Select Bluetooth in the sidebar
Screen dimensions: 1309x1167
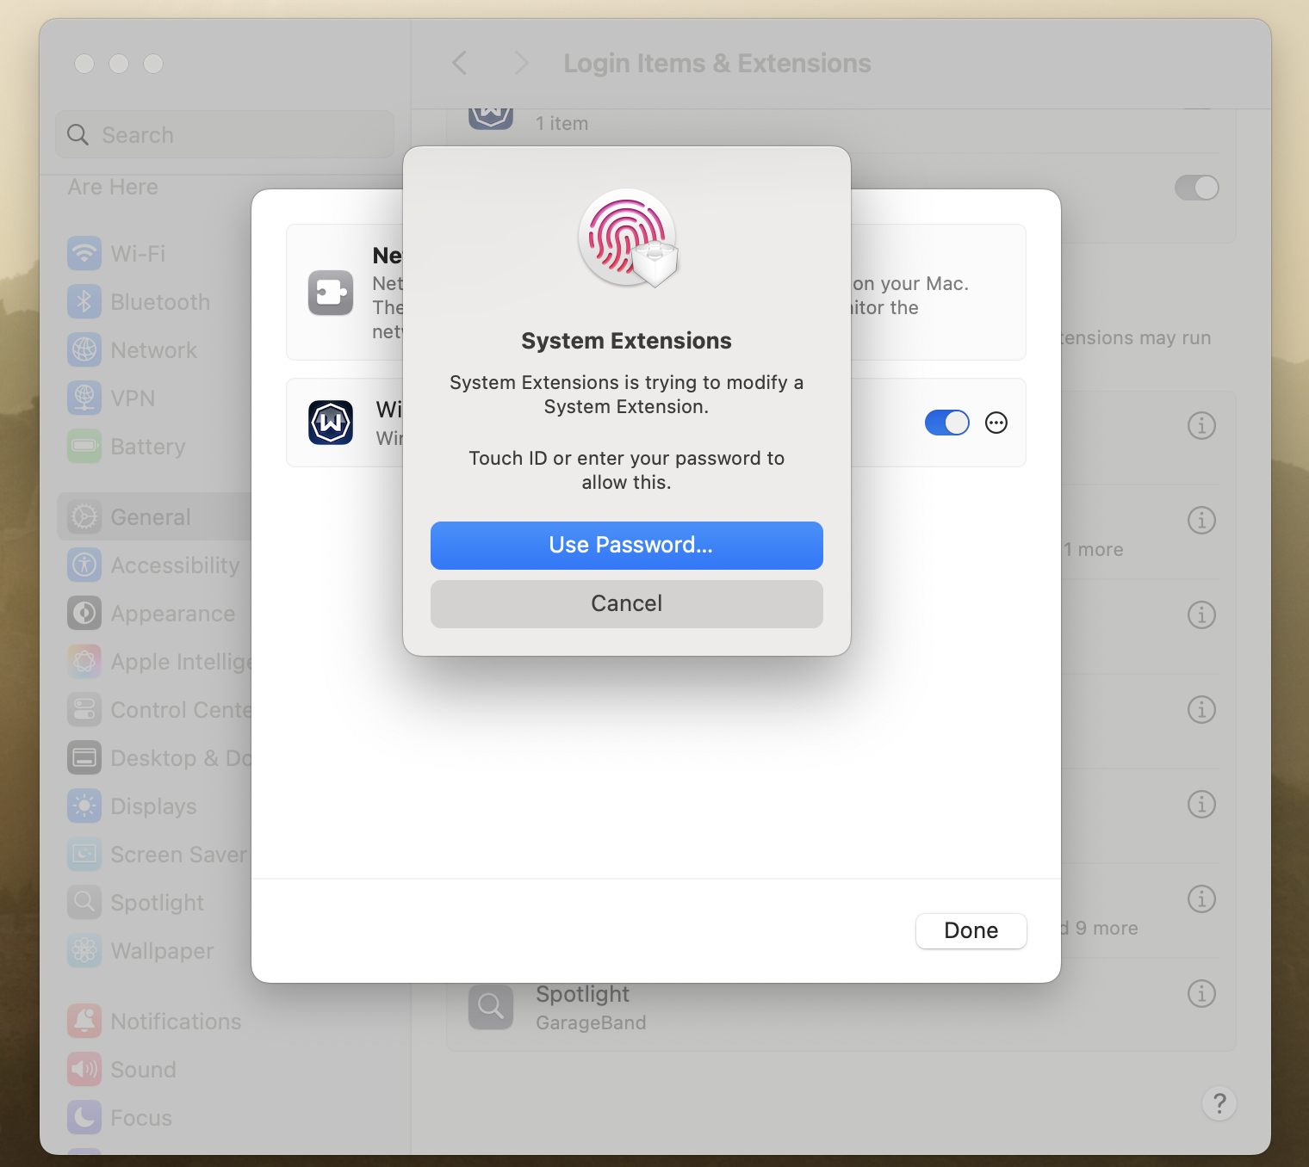160,302
